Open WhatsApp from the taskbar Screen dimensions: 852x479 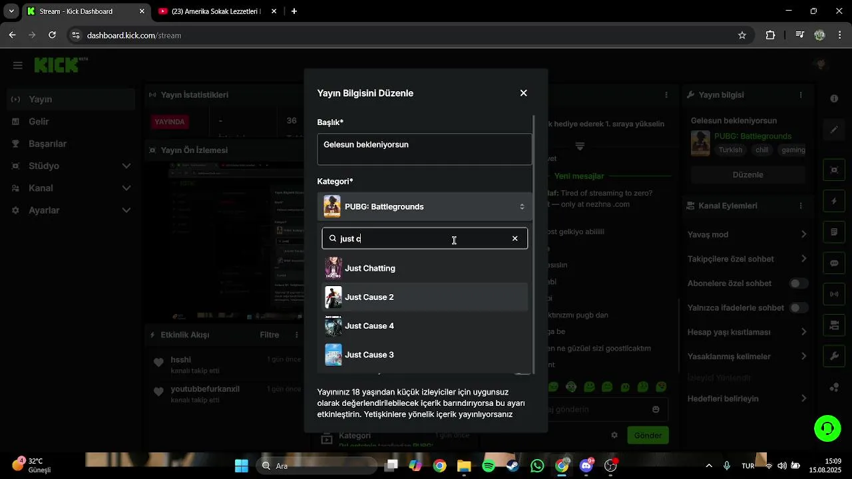tap(537, 466)
